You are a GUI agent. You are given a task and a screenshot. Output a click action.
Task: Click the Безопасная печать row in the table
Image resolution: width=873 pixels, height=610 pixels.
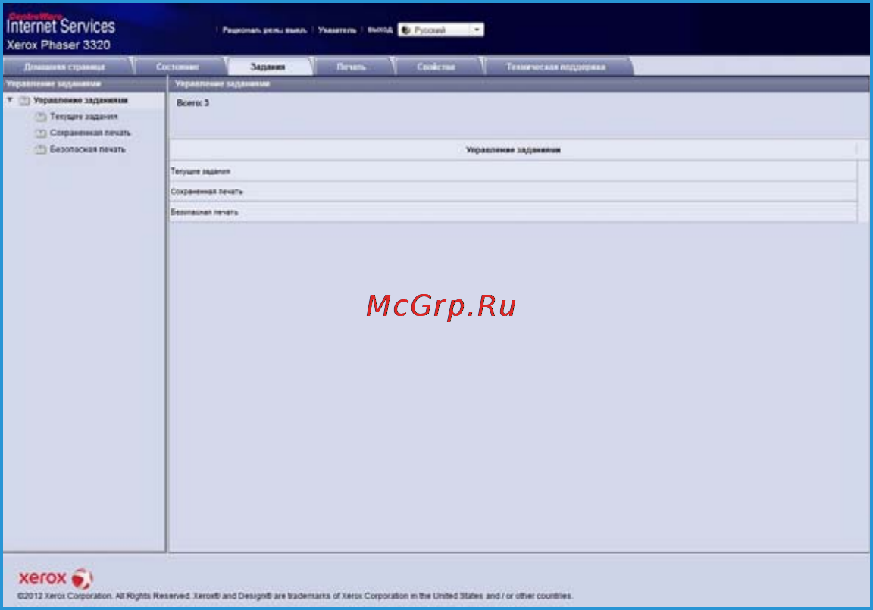[513, 212]
